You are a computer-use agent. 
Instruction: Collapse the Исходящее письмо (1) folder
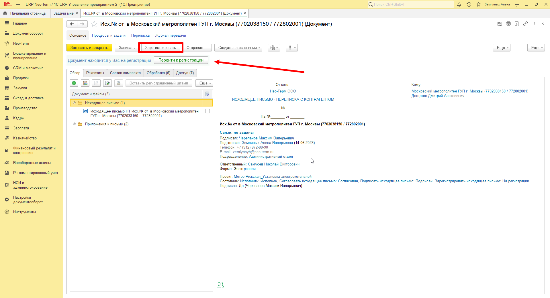point(74,103)
